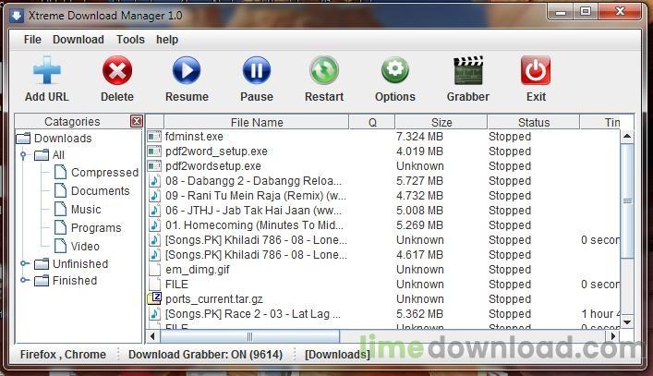The image size is (653, 376).
Task: Click the red Exit power icon
Action: coord(536,70)
